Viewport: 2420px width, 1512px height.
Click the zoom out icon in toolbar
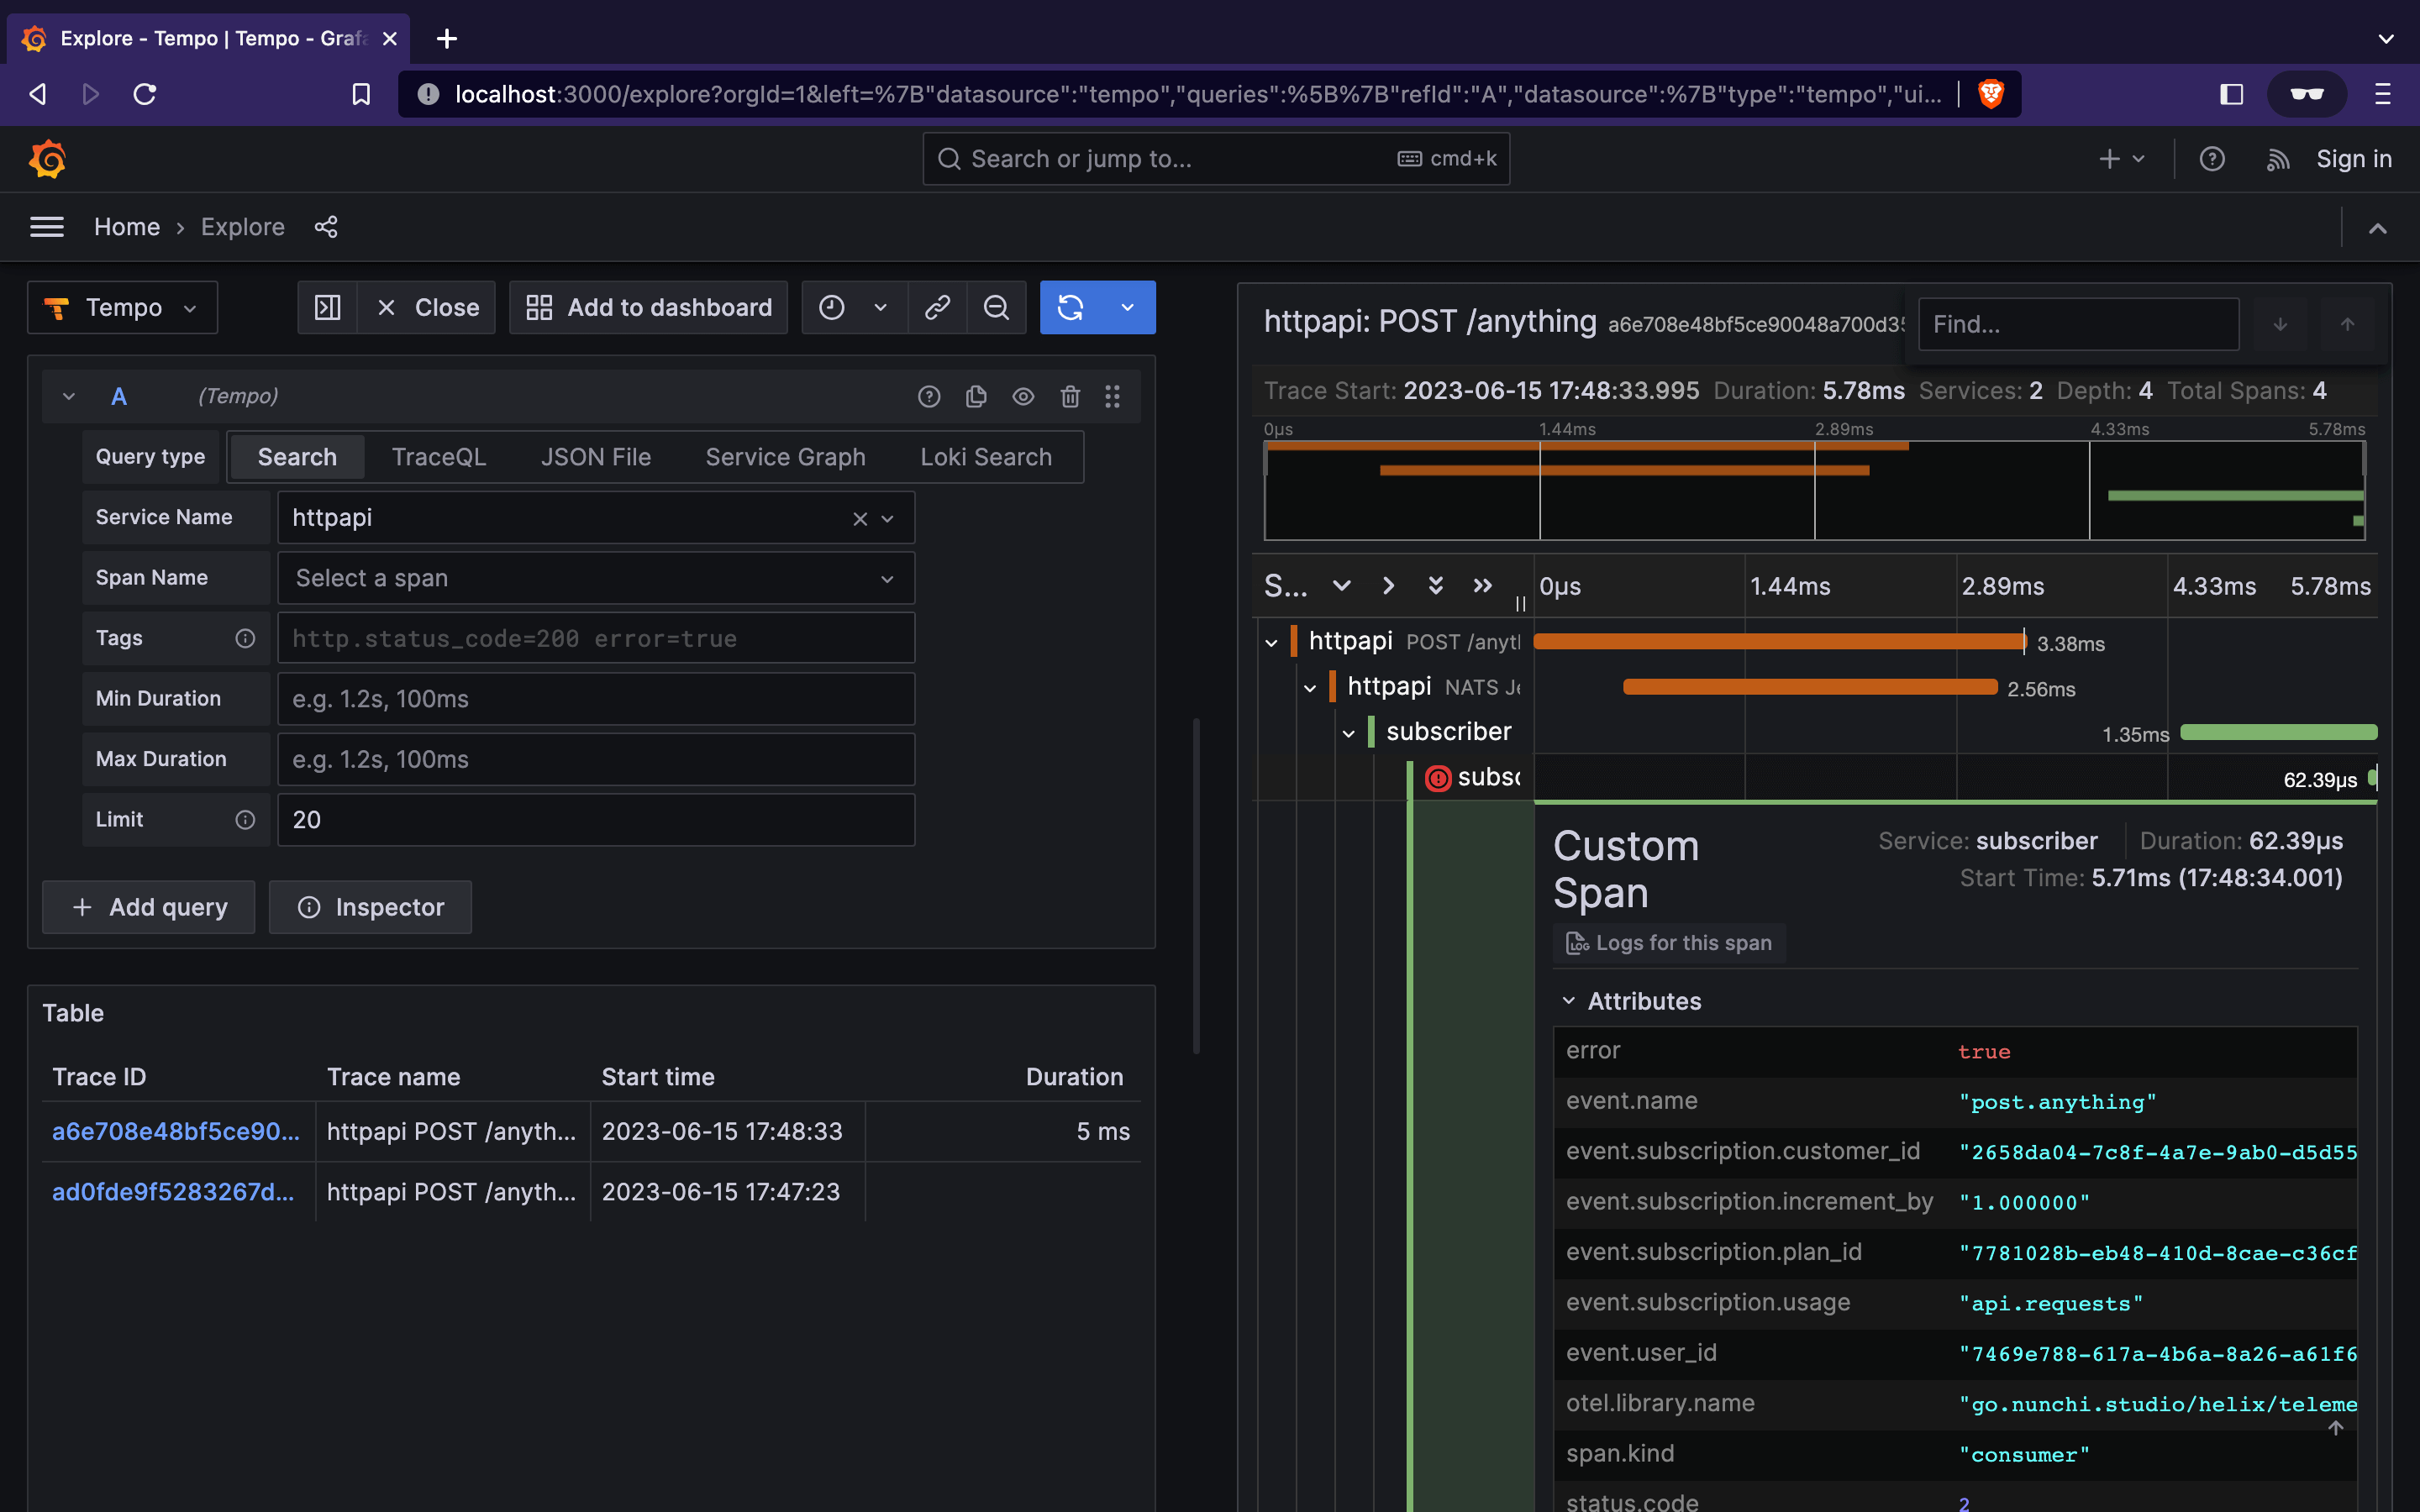995,308
